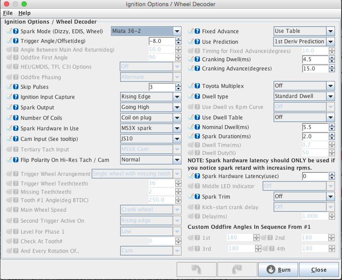The image size is (342, 280).
Task: Expand the Flip Polarity Normal dropdown
Action: (151, 160)
